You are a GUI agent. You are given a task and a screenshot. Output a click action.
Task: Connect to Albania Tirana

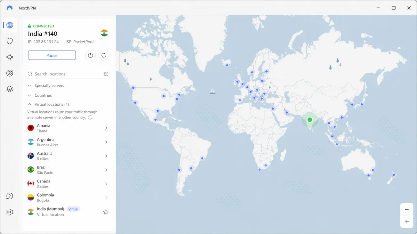click(68, 128)
